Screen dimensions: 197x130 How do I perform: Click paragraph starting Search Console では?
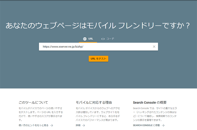click(x=155, y=114)
